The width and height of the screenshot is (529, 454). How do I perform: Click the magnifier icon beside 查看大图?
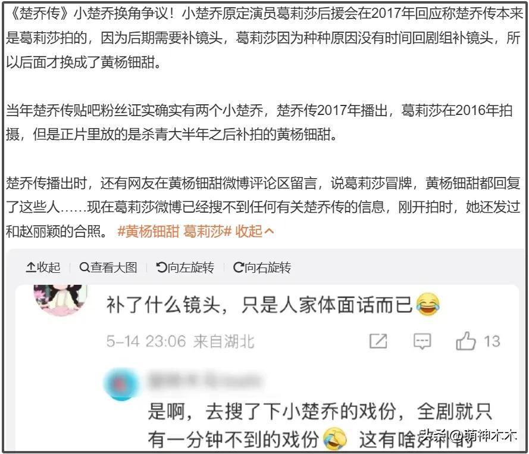coord(84,268)
